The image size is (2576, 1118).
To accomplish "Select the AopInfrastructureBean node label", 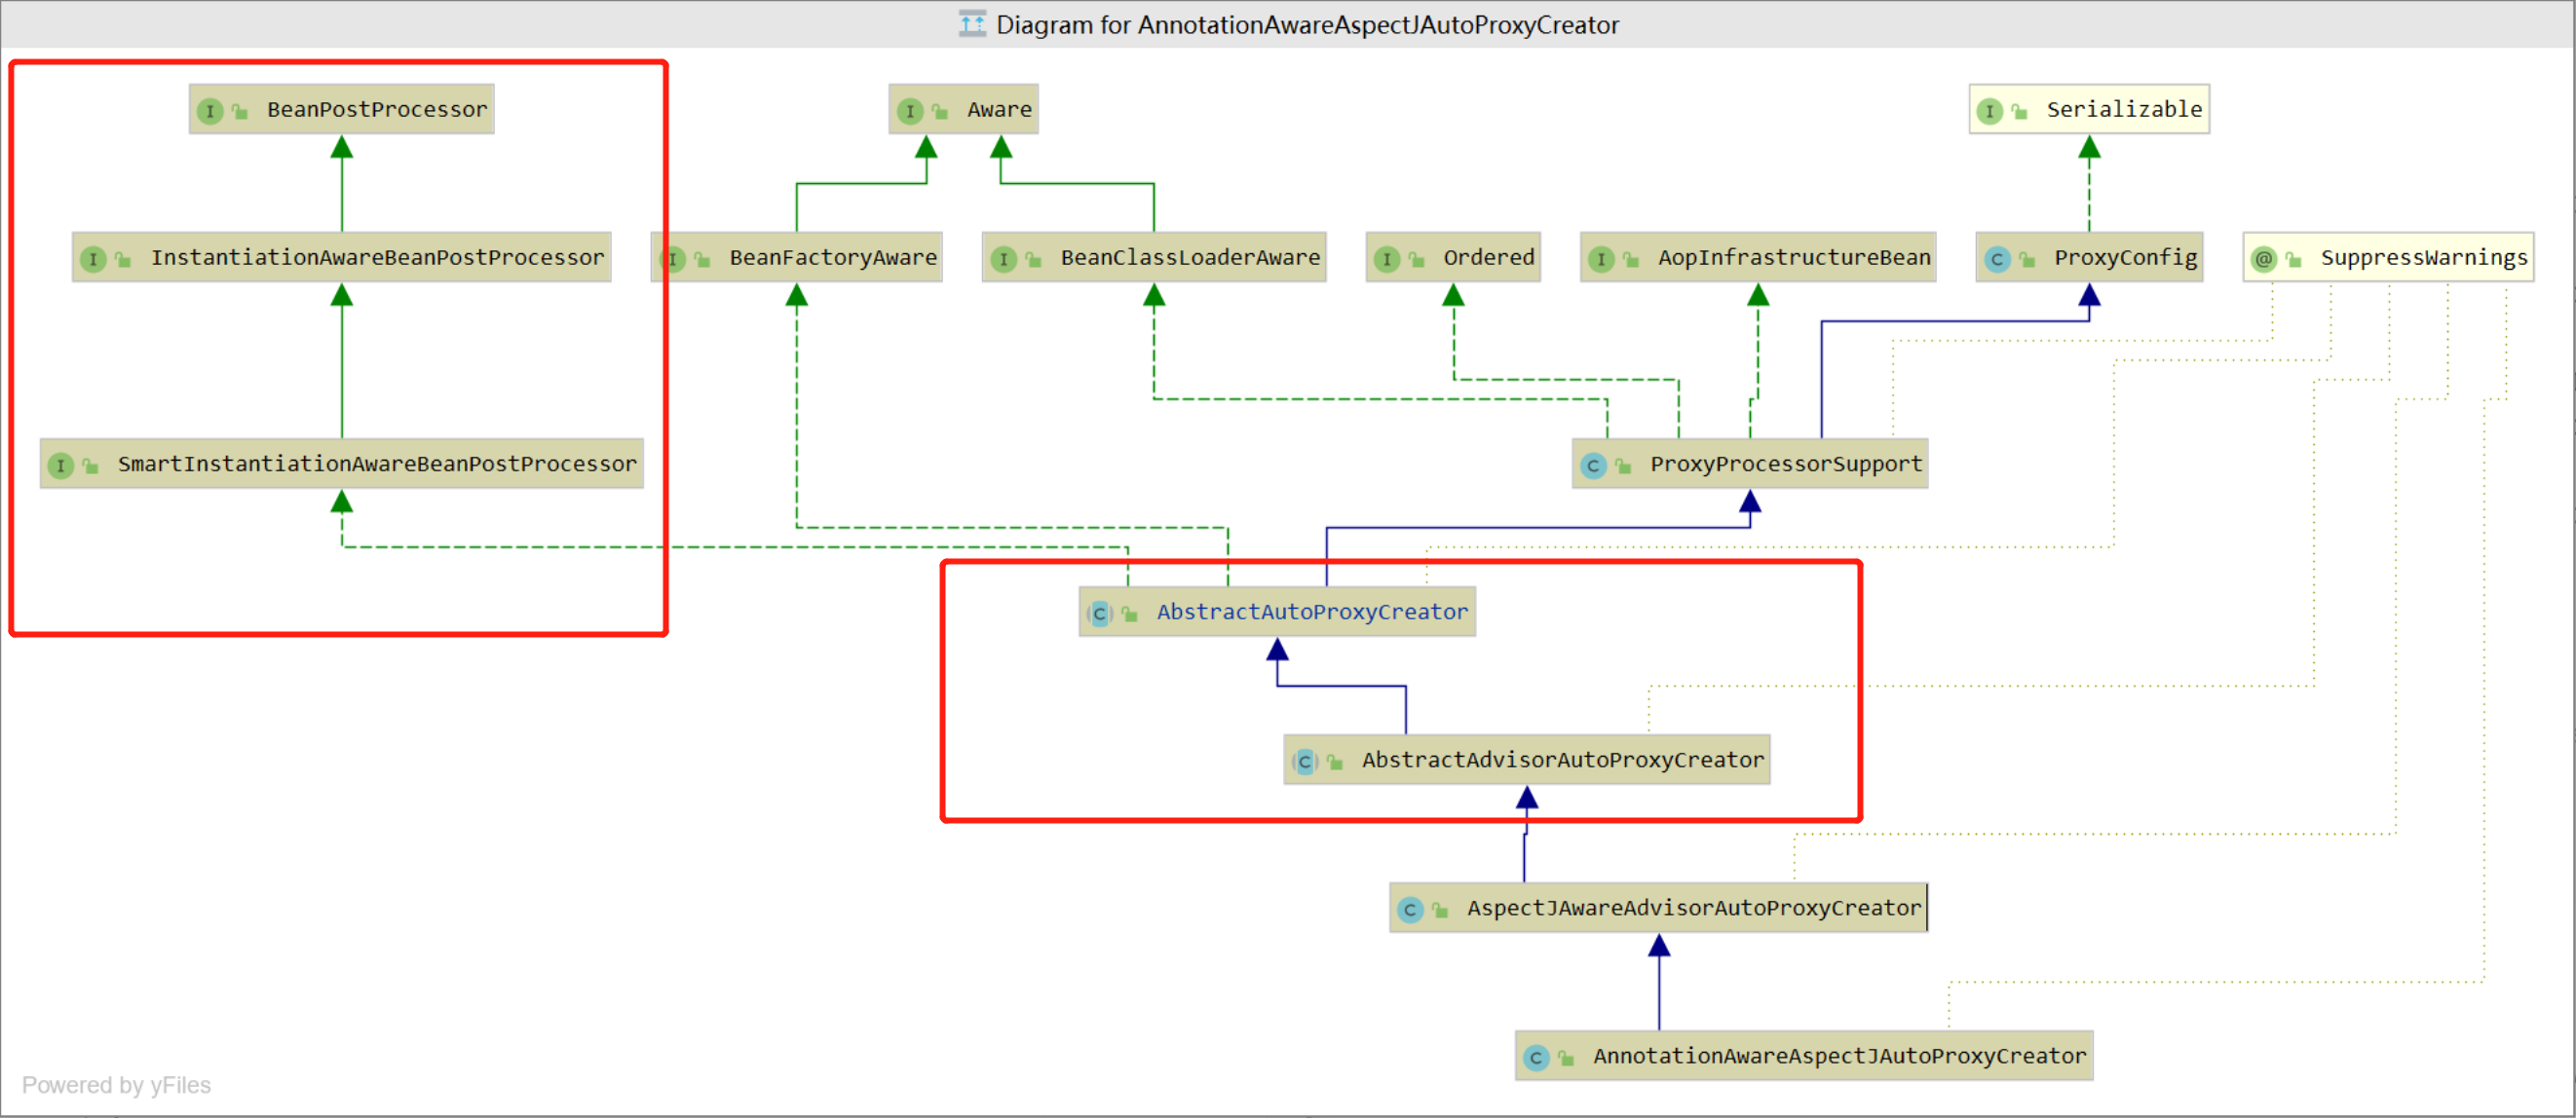I will 1794,257.
